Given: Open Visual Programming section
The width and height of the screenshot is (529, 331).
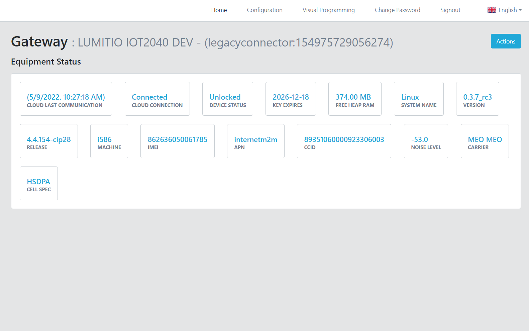Looking at the screenshot, I should [x=328, y=10].
